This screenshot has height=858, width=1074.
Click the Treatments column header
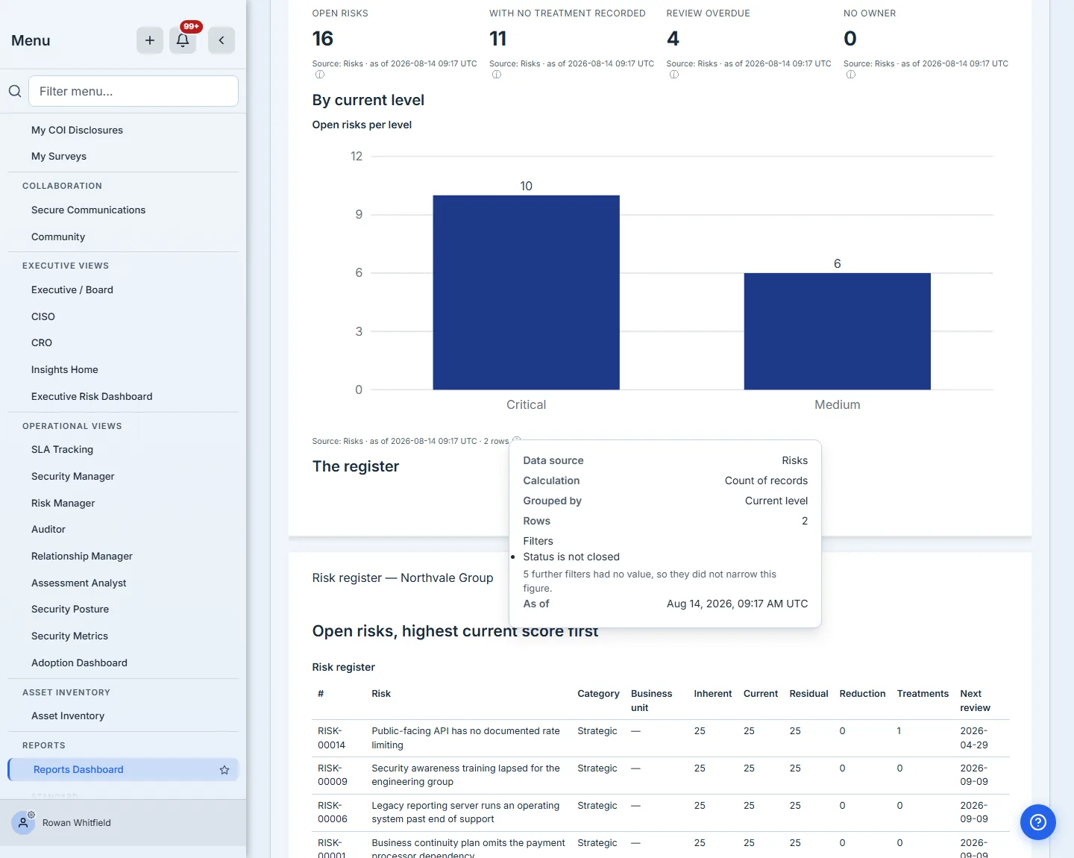[x=923, y=694]
